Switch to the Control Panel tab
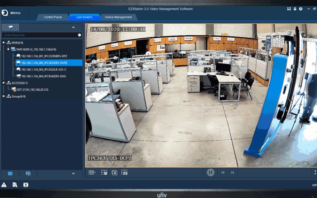Viewport: 317px width, 198px height. tap(53, 17)
